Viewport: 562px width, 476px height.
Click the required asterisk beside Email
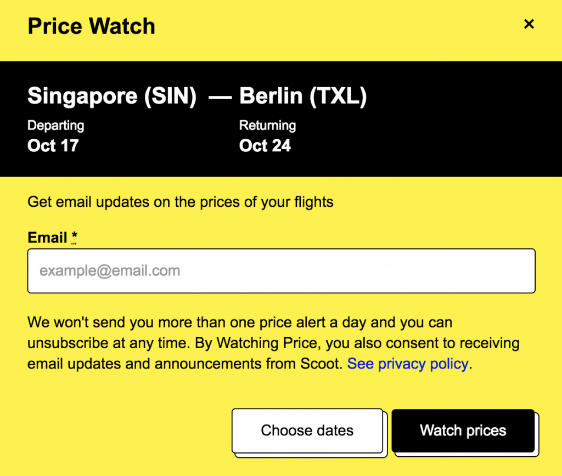coord(74,237)
